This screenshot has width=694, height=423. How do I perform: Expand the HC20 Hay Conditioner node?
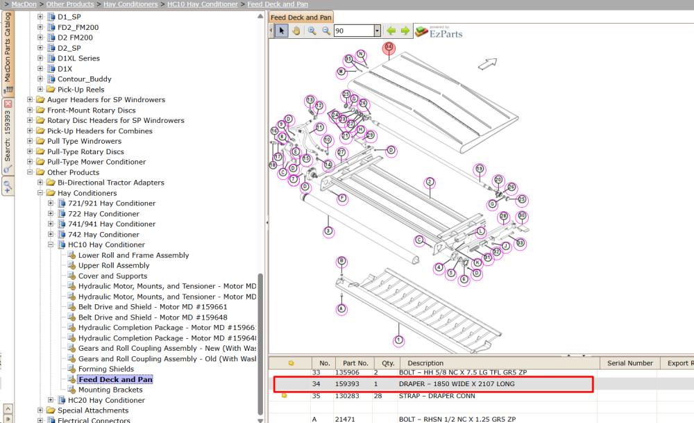click(51, 400)
